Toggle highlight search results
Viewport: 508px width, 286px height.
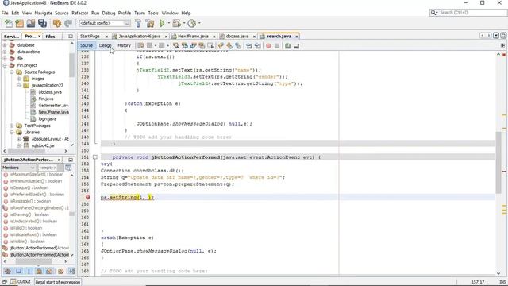(x=202, y=46)
